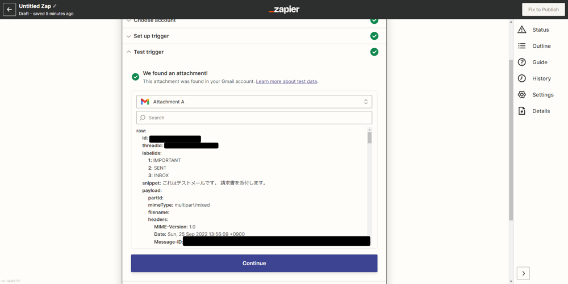Click the headers field label
The height and width of the screenshot is (284, 568).
(158, 219)
